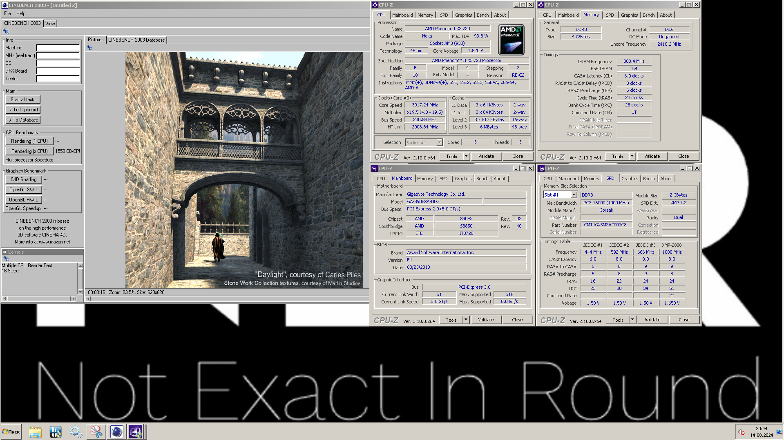Open the Slot #1 memory slot dropdown

(x=574, y=195)
